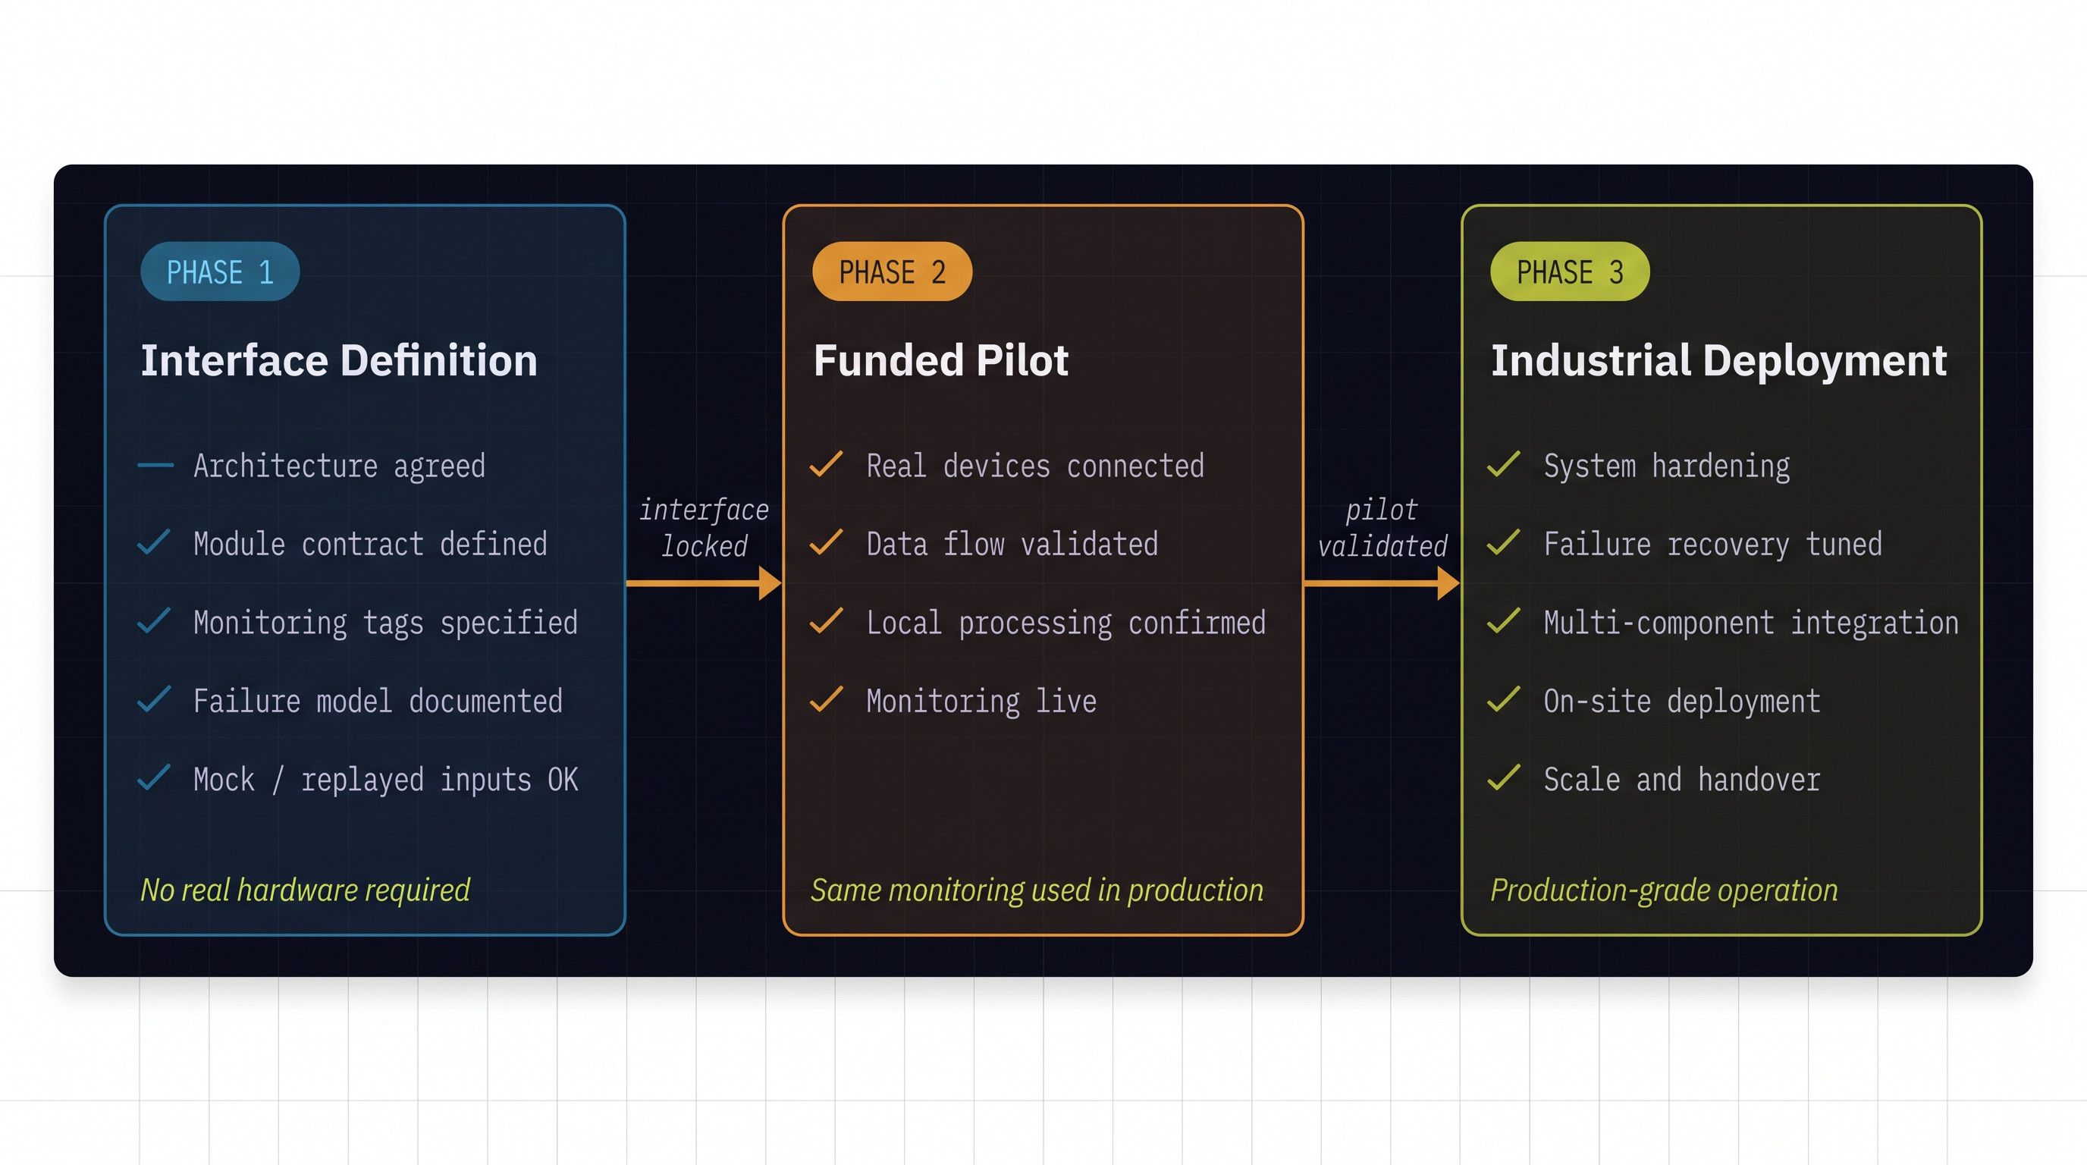Click Same monitoring used in production note
The width and height of the screenshot is (2087, 1165).
(1037, 890)
